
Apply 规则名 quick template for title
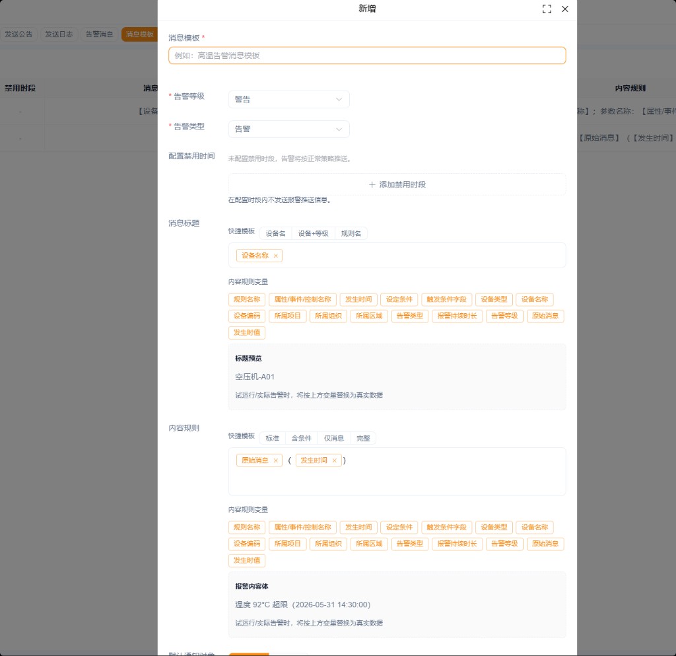click(351, 233)
